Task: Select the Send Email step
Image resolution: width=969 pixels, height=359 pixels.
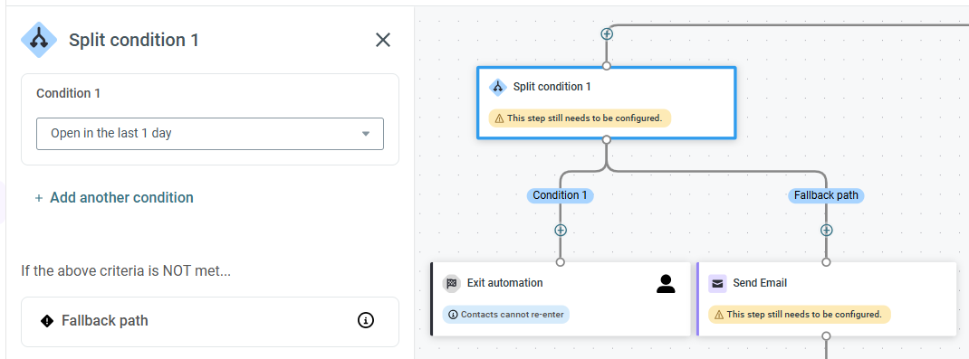Action: pyautogui.click(x=827, y=299)
